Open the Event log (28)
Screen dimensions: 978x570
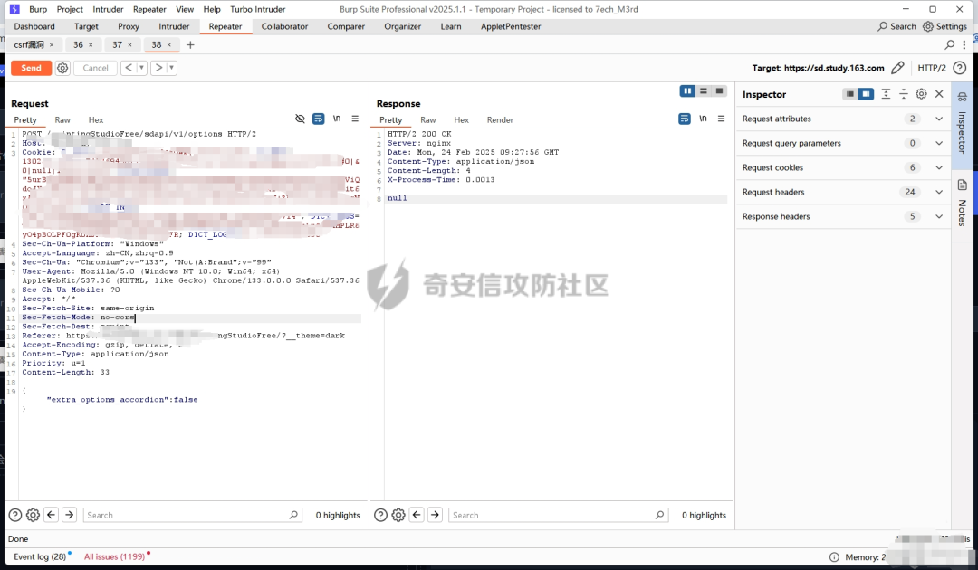[40, 557]
